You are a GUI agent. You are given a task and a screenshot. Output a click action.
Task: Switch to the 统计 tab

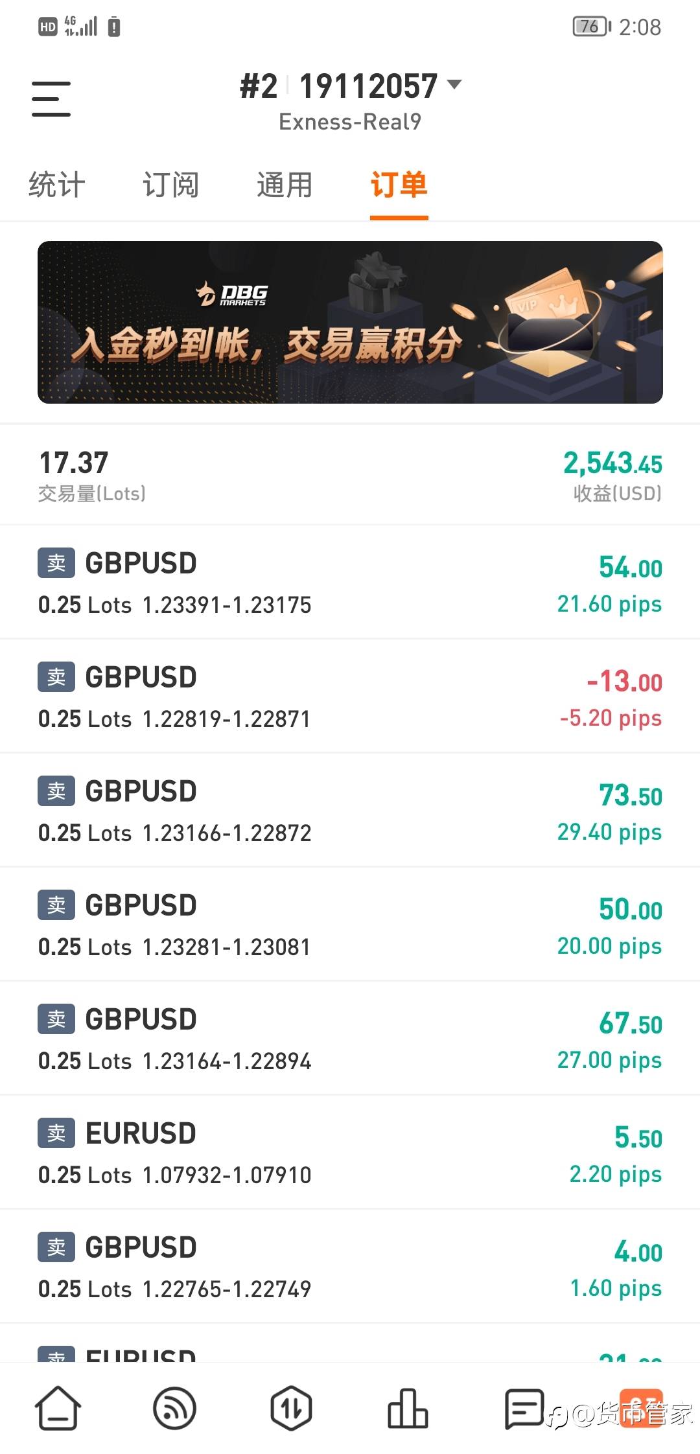tap(57, 185)
